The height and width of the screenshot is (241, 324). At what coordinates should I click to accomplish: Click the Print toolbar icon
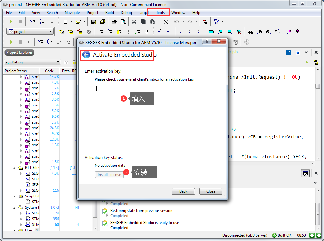coord(114,22)
